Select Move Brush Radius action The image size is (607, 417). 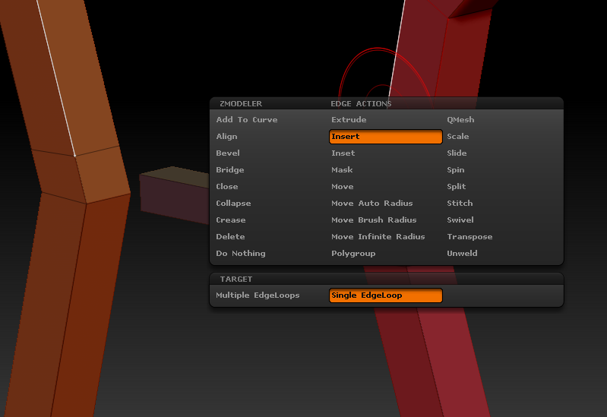click(374, 220)
